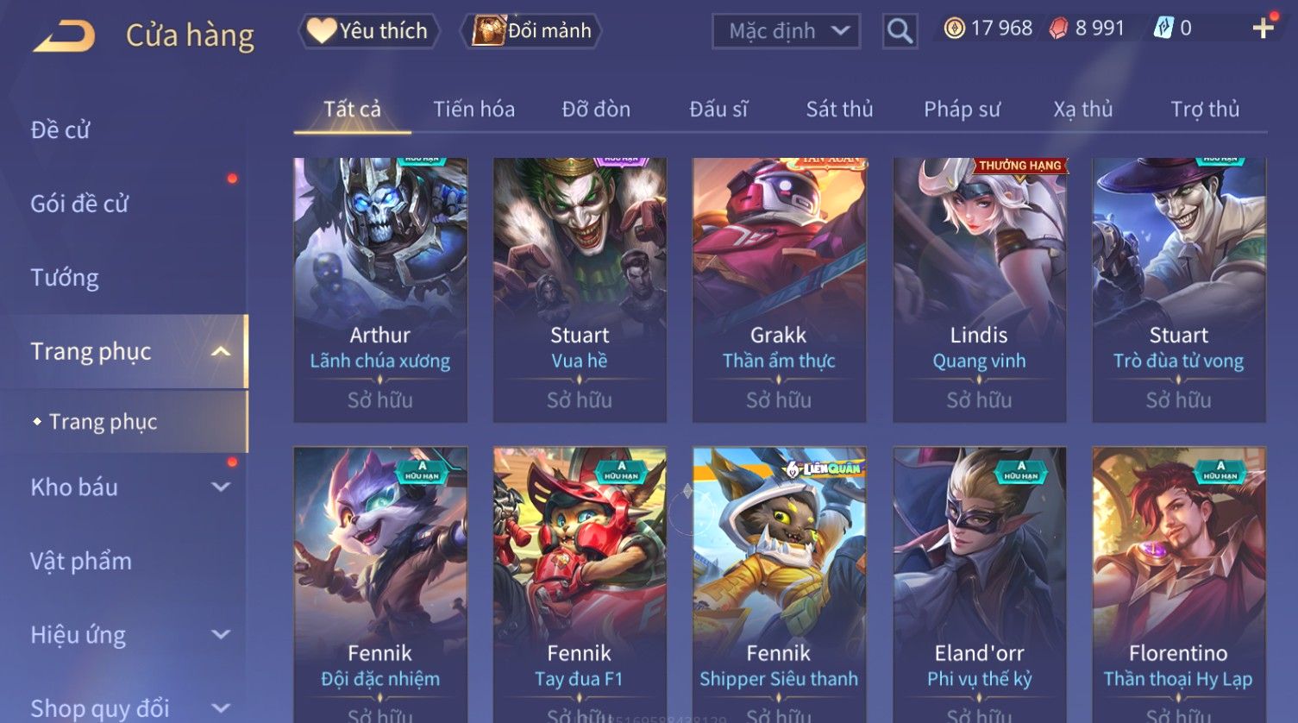The height and width of the screenshot is (723, 1298).
Task: Collapse the Trang phục sidebar section
Action: 221,351
